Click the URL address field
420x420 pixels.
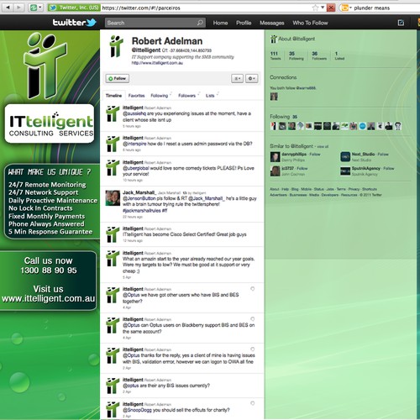206,8
